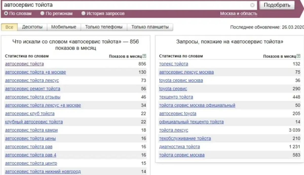Switch to the 'Все' devices tab
This screenshot has height=175, width=304.
[9, 27]
